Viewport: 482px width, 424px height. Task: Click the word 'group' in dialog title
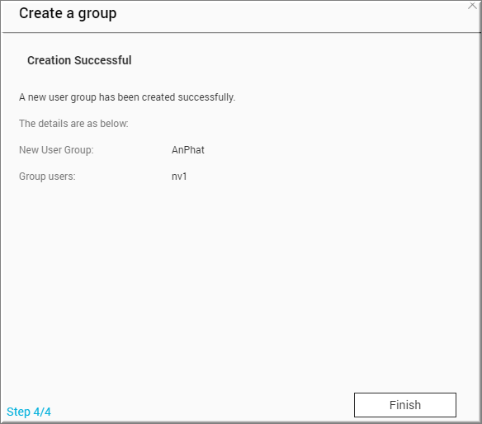97,15
